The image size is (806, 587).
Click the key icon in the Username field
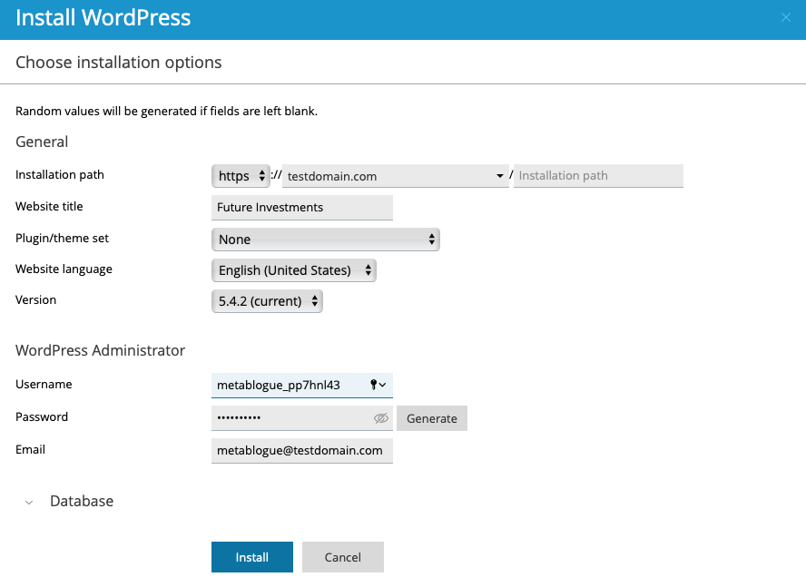coord(375,385)
